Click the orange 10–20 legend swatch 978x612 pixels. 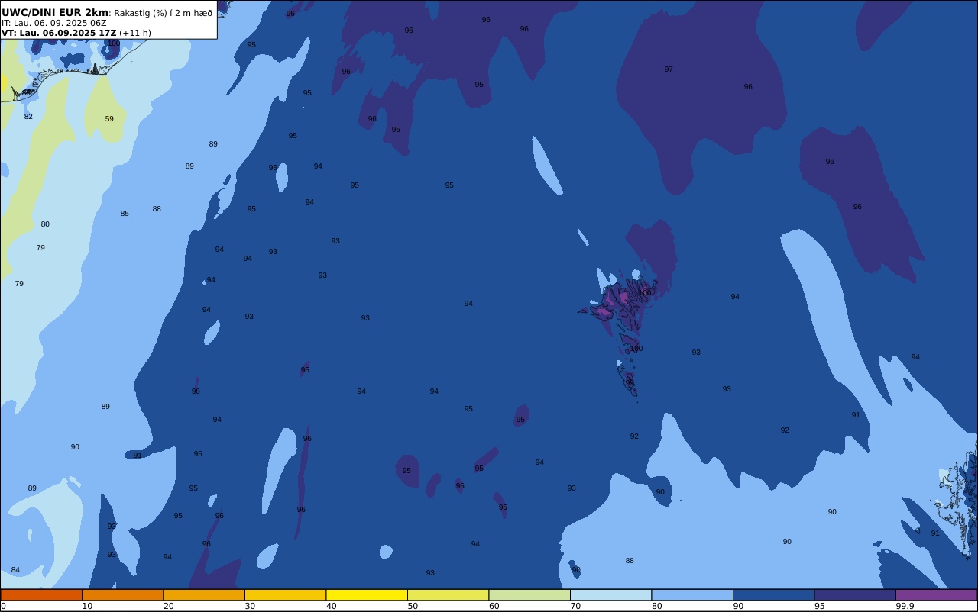coord(122,594)
